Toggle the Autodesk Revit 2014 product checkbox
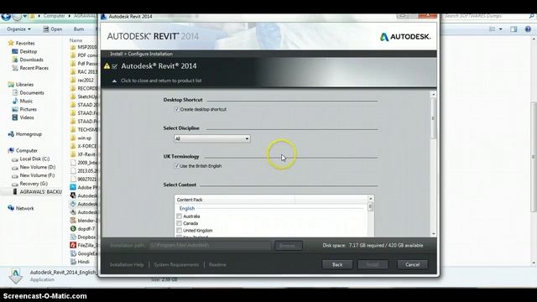 (x=115, y=66)
